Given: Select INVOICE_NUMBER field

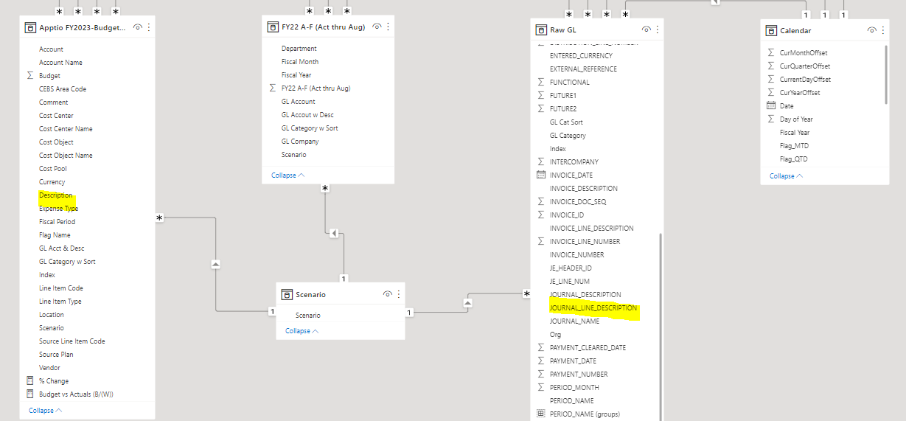Looking at the screenshot, I should (x=576, y=255).
